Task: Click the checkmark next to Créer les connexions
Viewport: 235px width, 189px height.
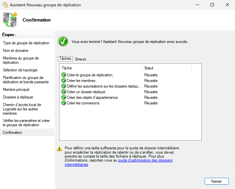Action: tap(64, 103)
